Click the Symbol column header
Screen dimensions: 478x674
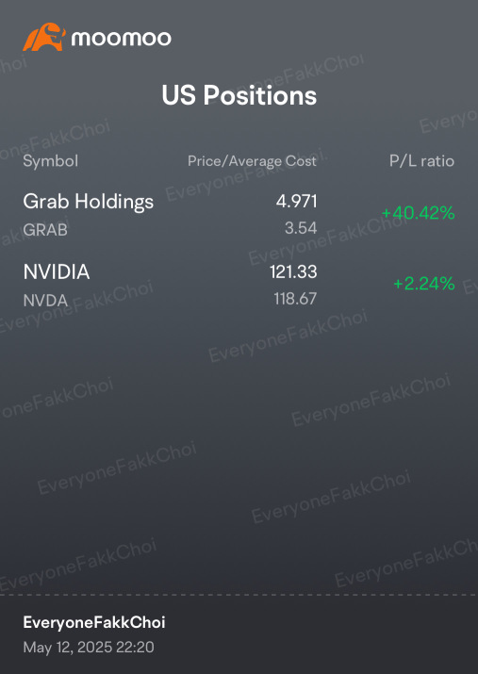[50, 161]
